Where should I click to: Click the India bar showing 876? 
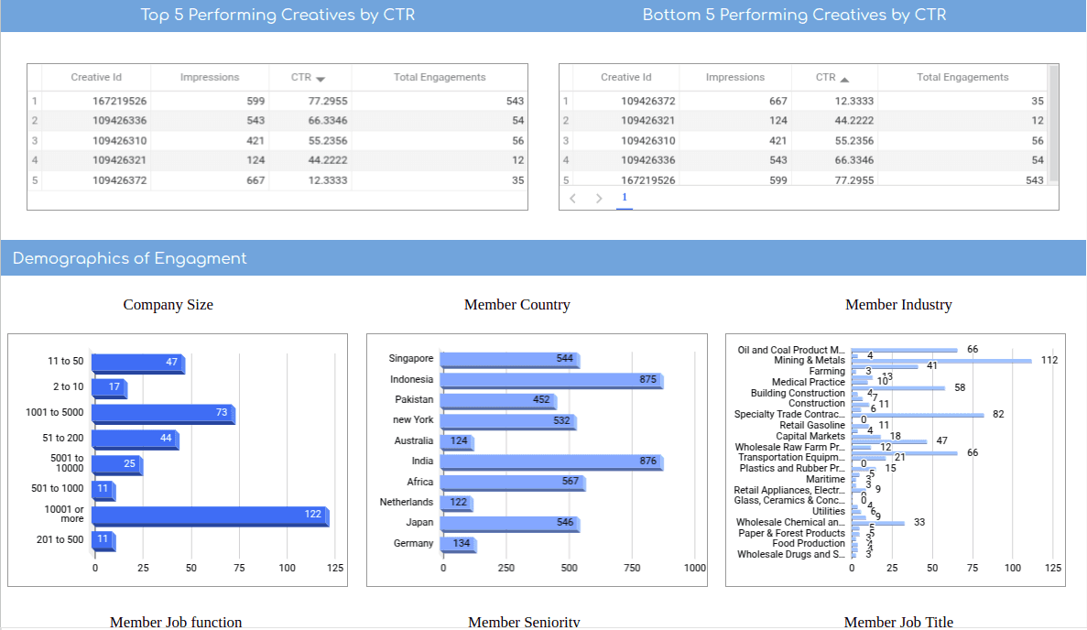click(x=551, y=462)
